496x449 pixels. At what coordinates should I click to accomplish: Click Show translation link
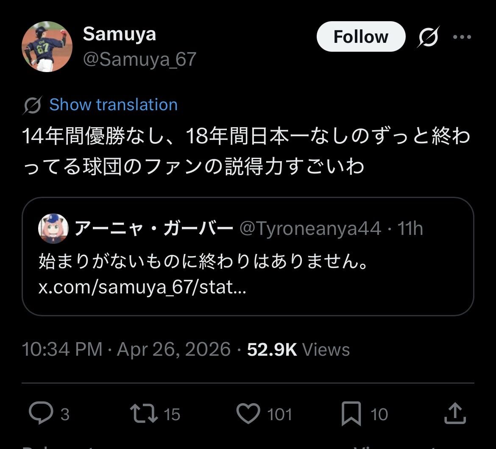113,105
